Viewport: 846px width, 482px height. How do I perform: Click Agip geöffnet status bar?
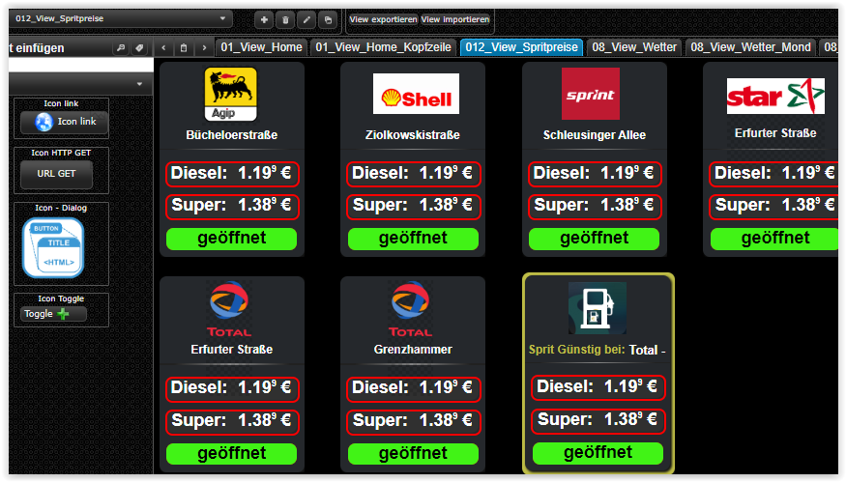(x=231, y=239)
